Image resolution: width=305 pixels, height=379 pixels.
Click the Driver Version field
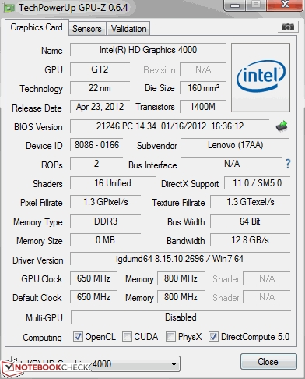(180, 259)
